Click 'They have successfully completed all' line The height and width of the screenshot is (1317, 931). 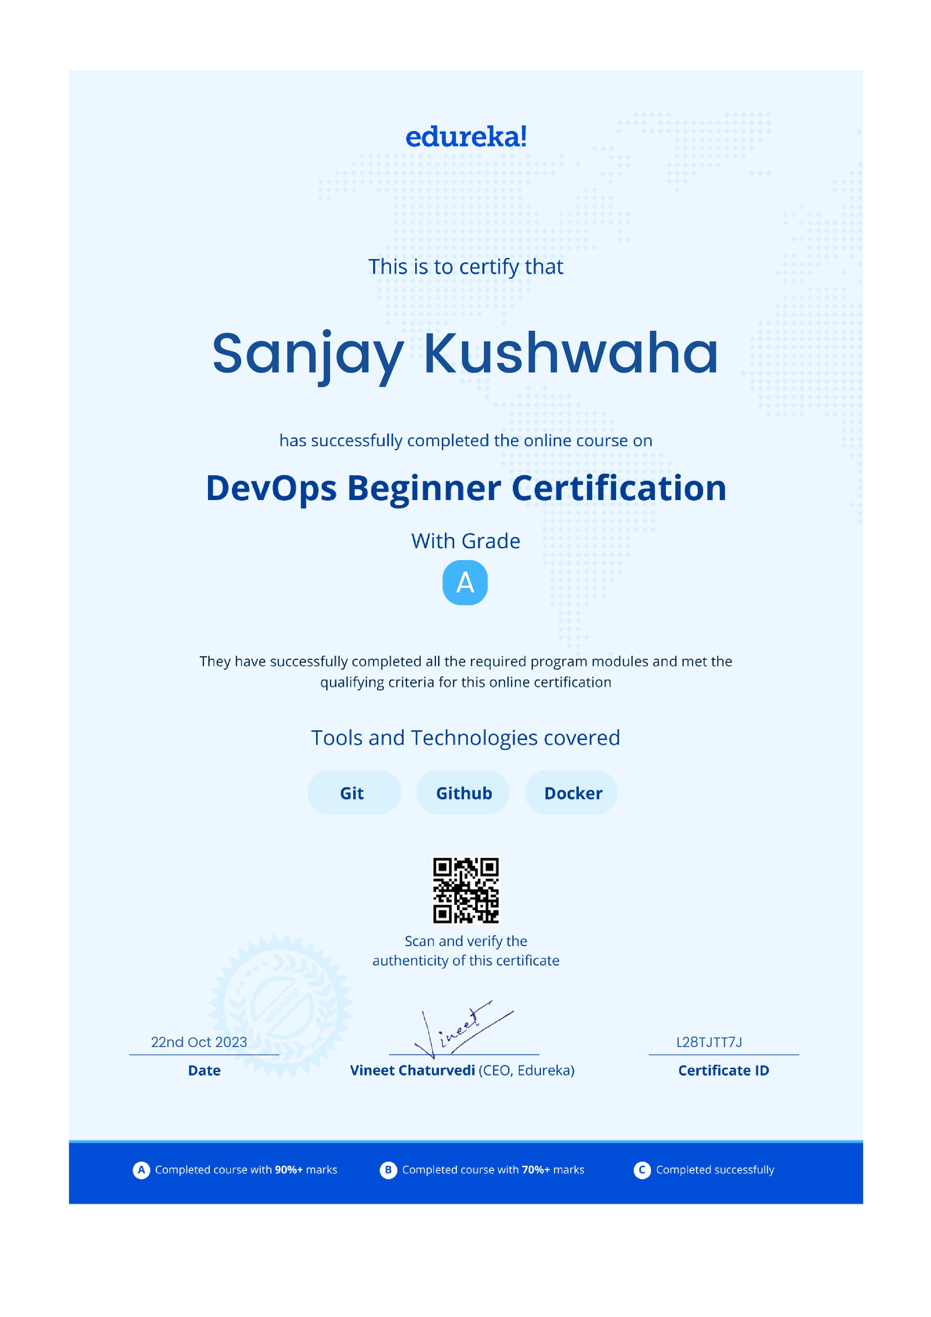(x=466, y=662)
